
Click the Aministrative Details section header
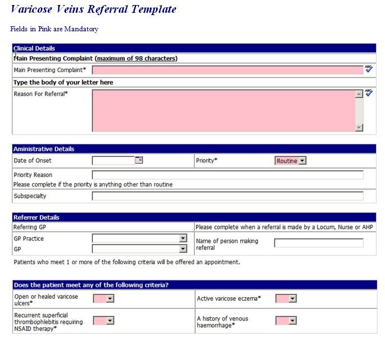(194, 149)
